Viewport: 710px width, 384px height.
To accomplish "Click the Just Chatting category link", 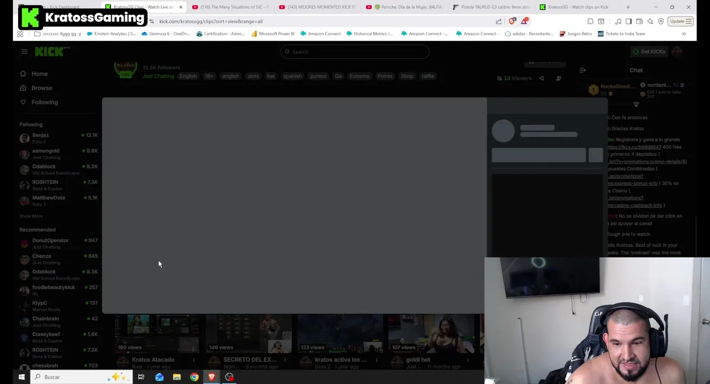I will click(158, 76).
